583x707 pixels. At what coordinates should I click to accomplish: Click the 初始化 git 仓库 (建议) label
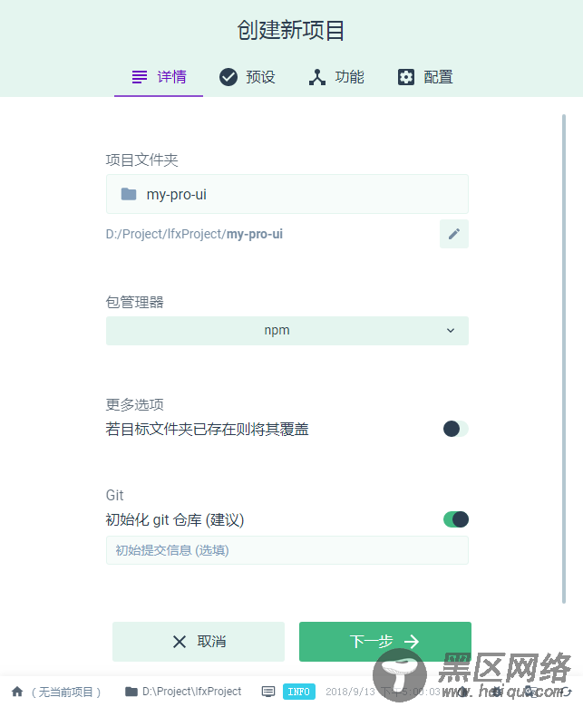tap(175, 519)
